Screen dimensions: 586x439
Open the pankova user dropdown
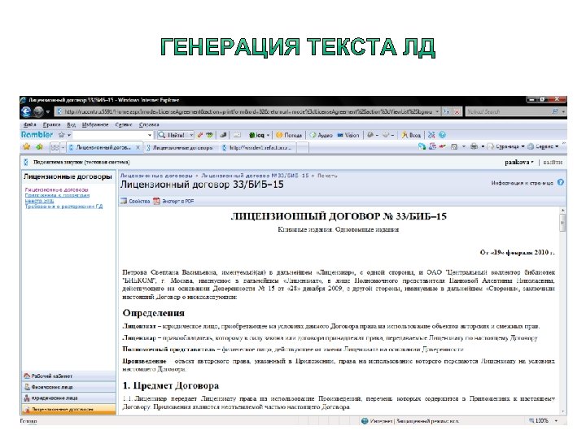point(519,162)
